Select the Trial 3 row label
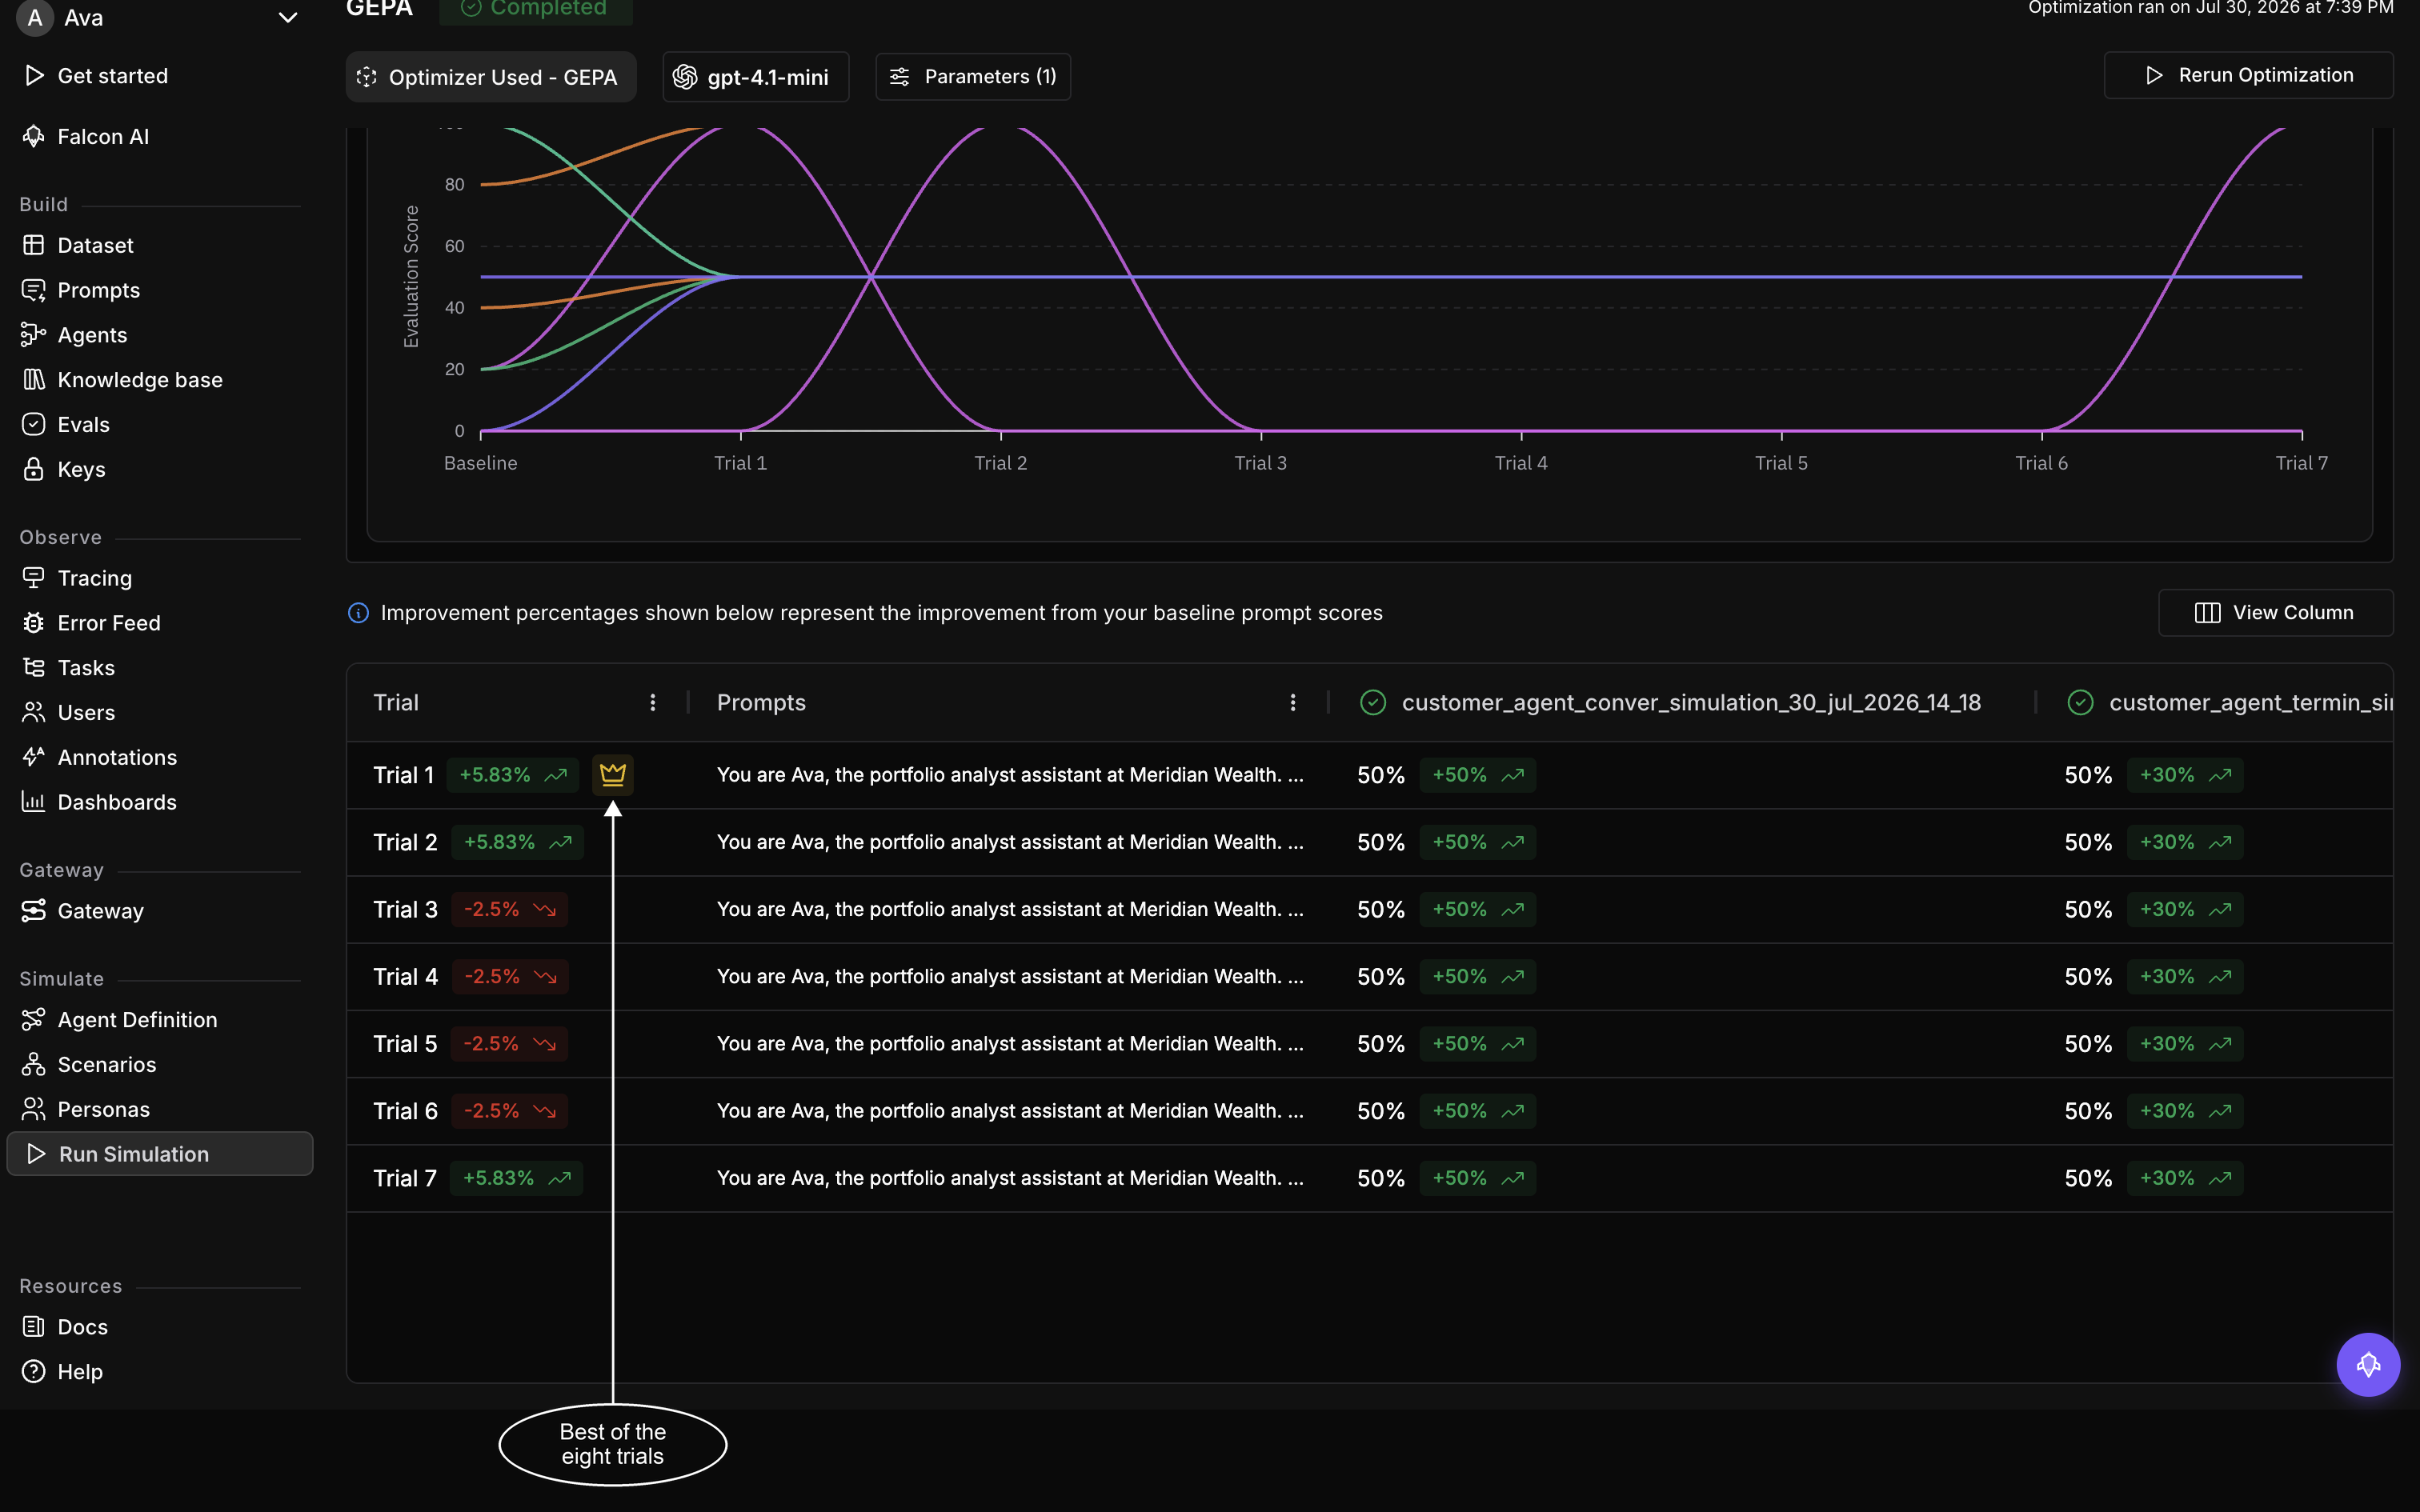The width and height of the screenshot is (2420, 1512). (405, 910)
